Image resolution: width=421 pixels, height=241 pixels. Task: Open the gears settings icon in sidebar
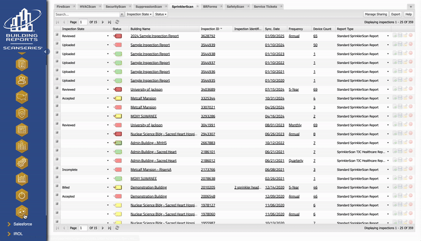click(x=22, y=162)
